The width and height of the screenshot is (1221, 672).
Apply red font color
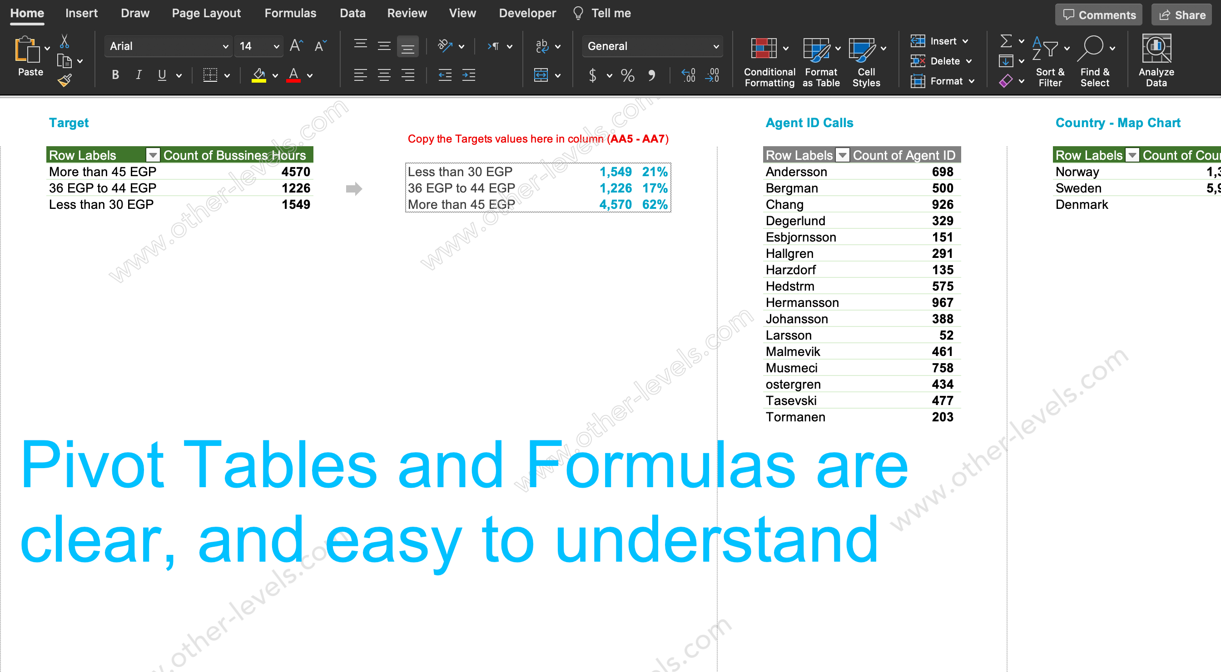coord(293,75)
